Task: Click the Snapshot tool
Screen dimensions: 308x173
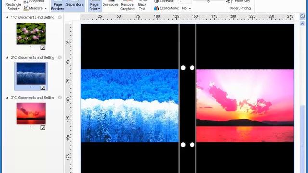Action: 34,1
